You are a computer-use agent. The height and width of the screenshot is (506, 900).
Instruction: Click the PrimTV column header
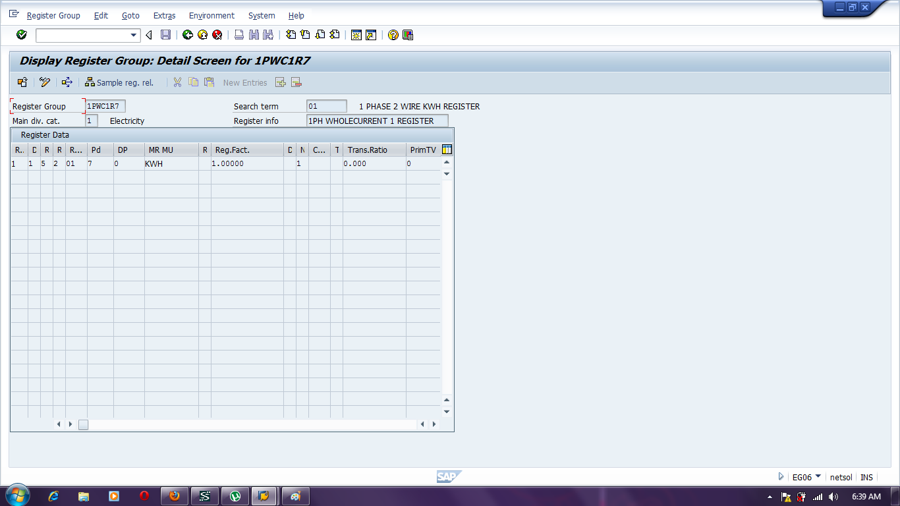coord(423,150)
